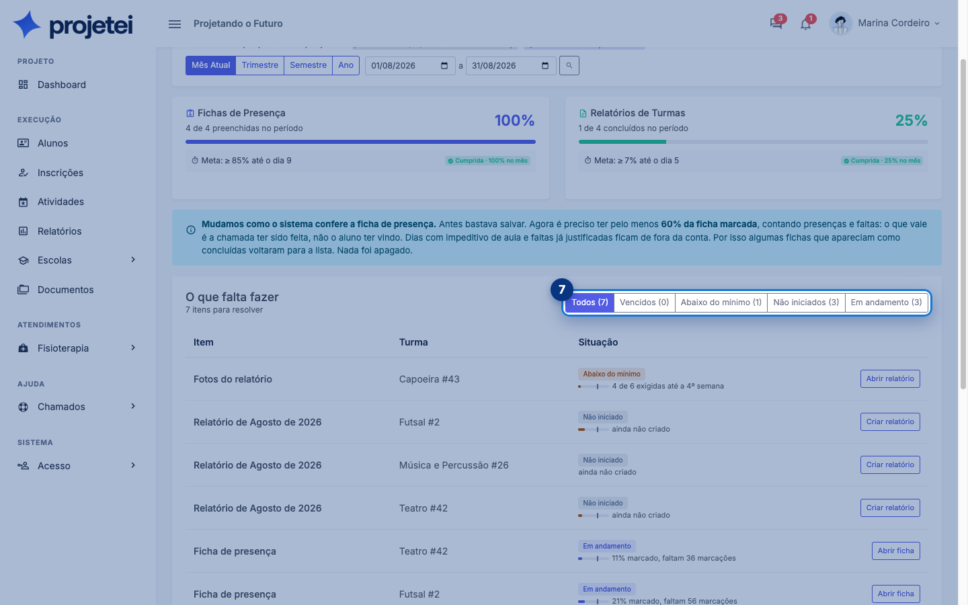Filter by Abaixo do mínimo (1) tab
This screenshot has width=968, height=605.
721,302
